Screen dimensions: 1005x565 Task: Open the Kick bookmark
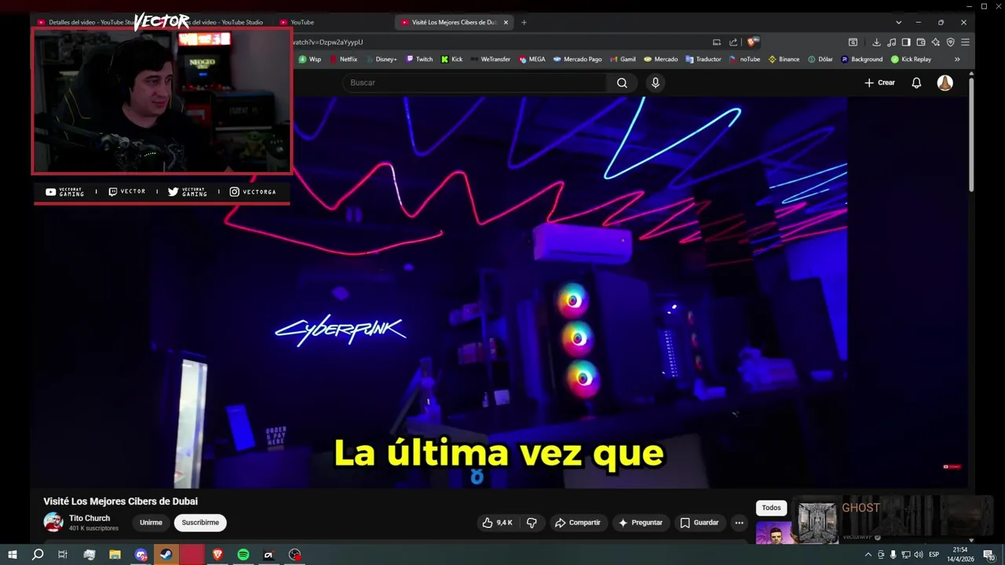(452, 59)
